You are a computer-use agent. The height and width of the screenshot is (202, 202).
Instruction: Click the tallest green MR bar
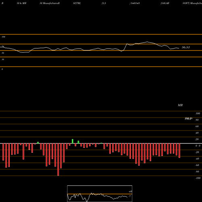(73, 141)
